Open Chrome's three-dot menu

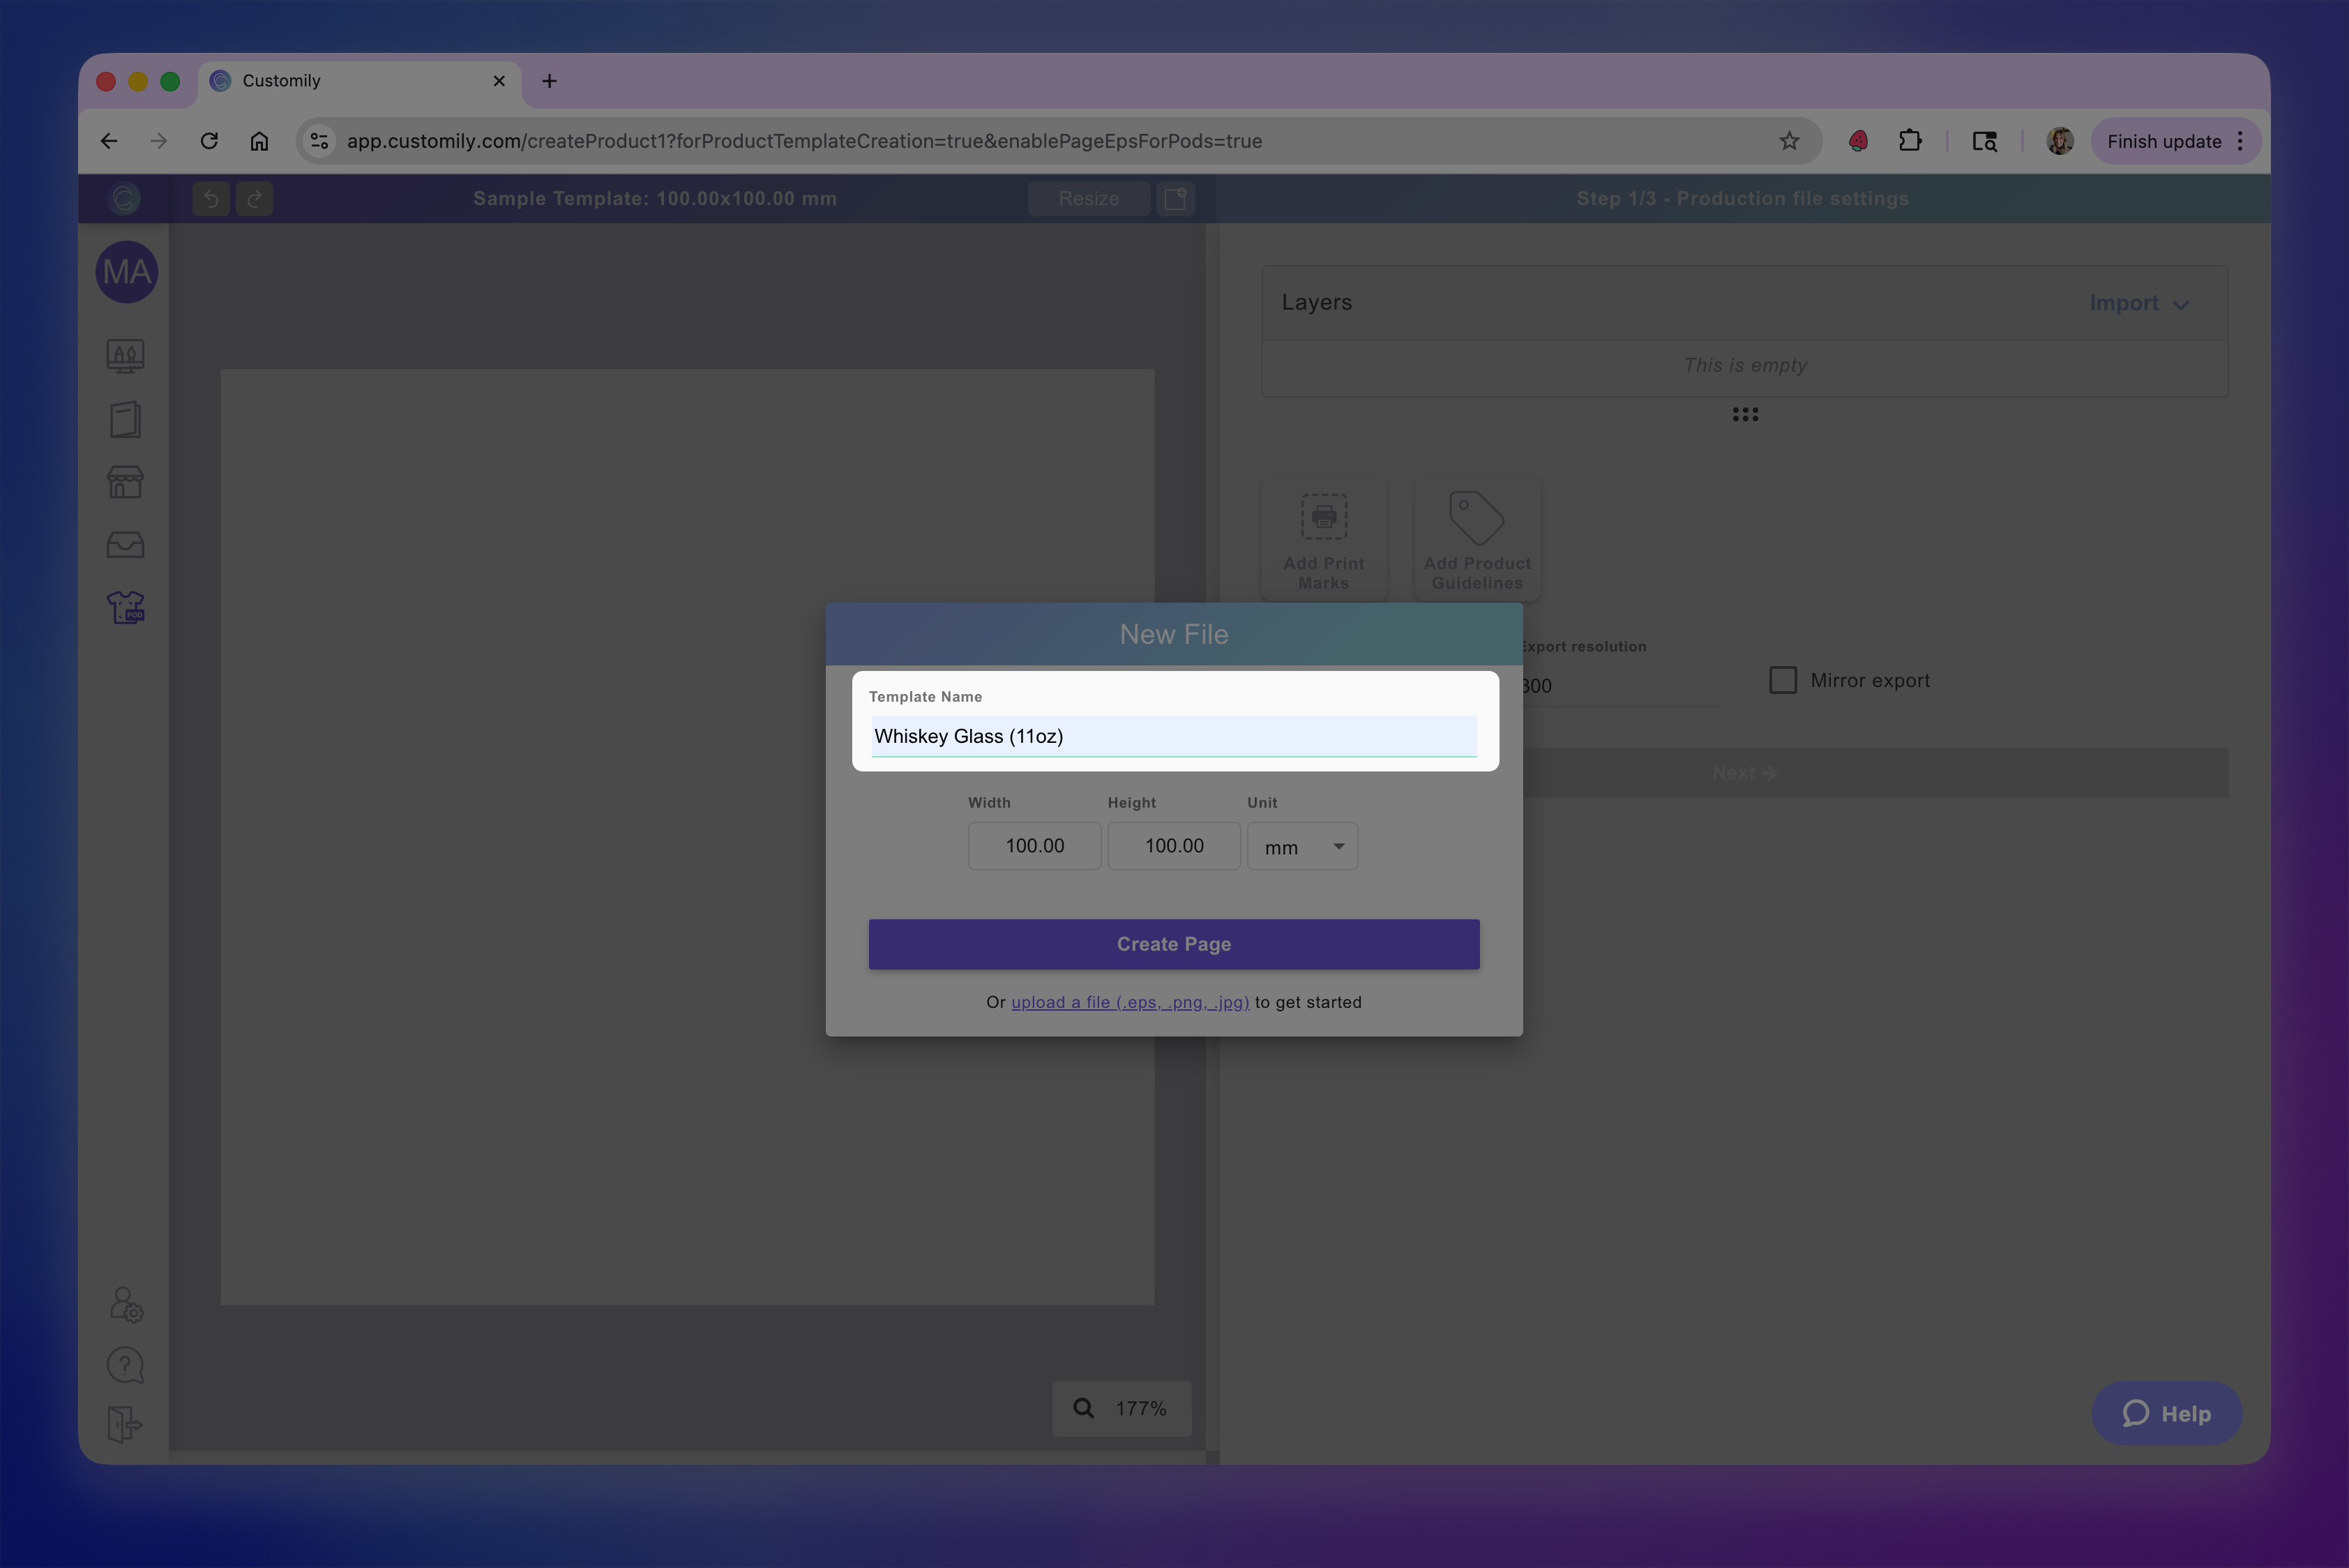(x=2240, y=141)
